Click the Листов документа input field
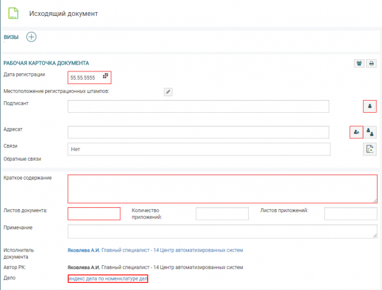This screenshot has width=382, height=290. pyautogui.click(x=94, y=214)
